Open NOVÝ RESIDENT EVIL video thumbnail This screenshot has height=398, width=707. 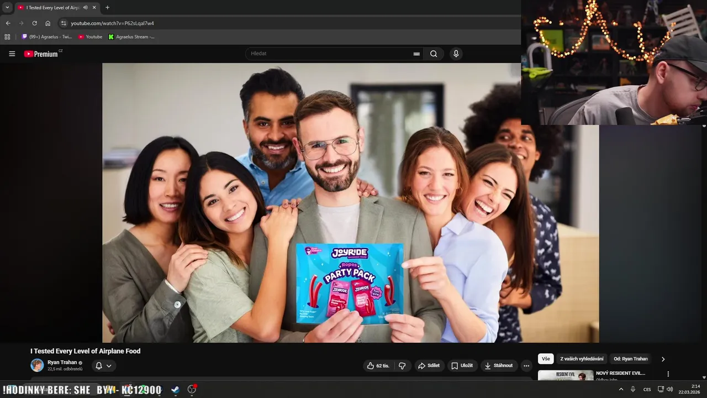(566, 375)
